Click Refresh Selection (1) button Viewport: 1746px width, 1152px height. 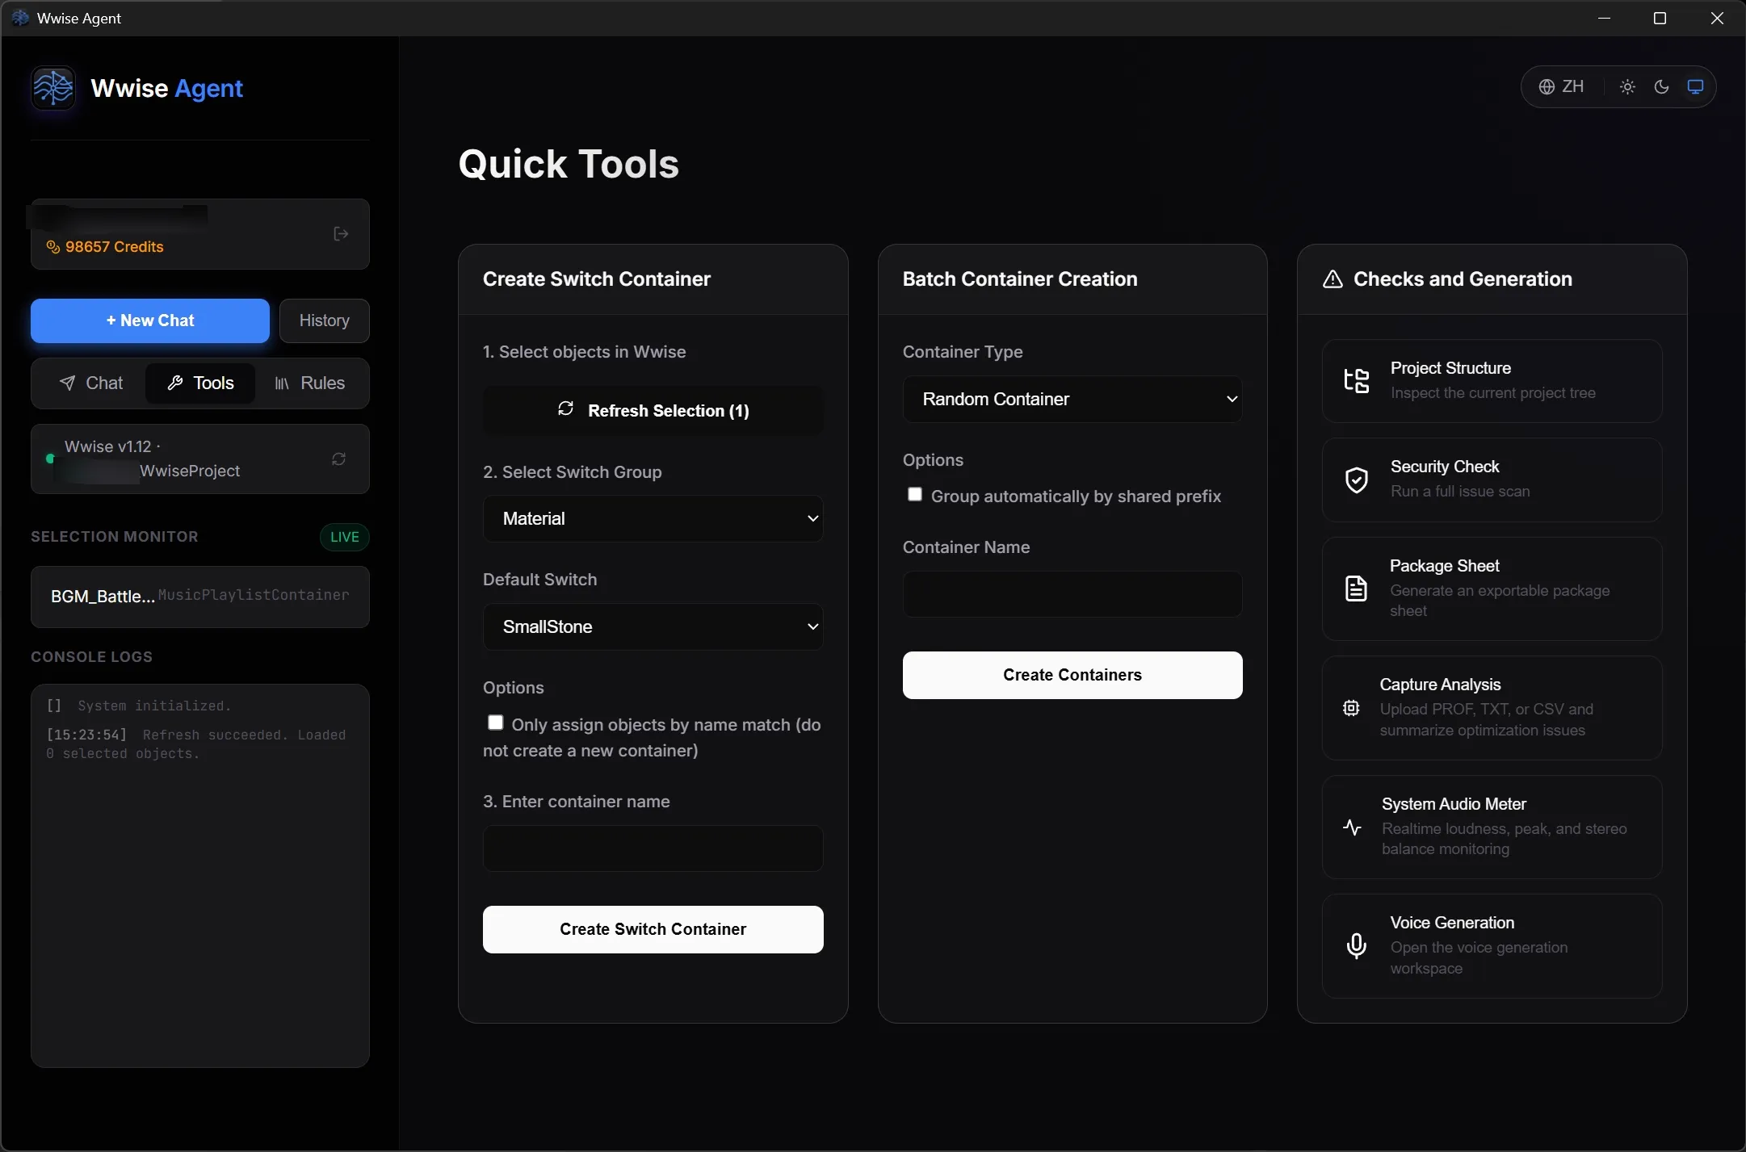coord(653,410)
